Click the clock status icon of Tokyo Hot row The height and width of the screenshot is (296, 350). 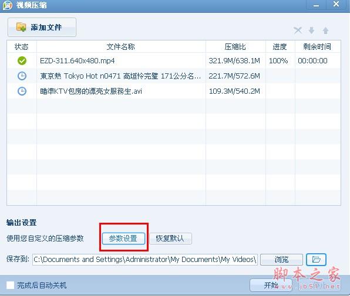pos(22,76)
